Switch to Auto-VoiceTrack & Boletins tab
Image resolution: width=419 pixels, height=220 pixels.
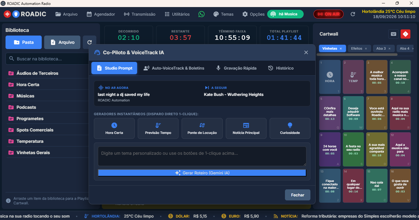(x=174, y=68)
